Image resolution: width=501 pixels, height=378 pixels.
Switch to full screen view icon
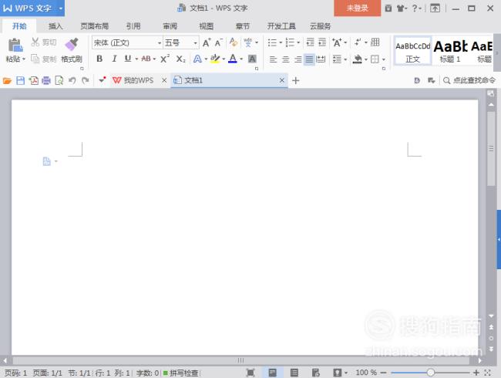point(250,373)
